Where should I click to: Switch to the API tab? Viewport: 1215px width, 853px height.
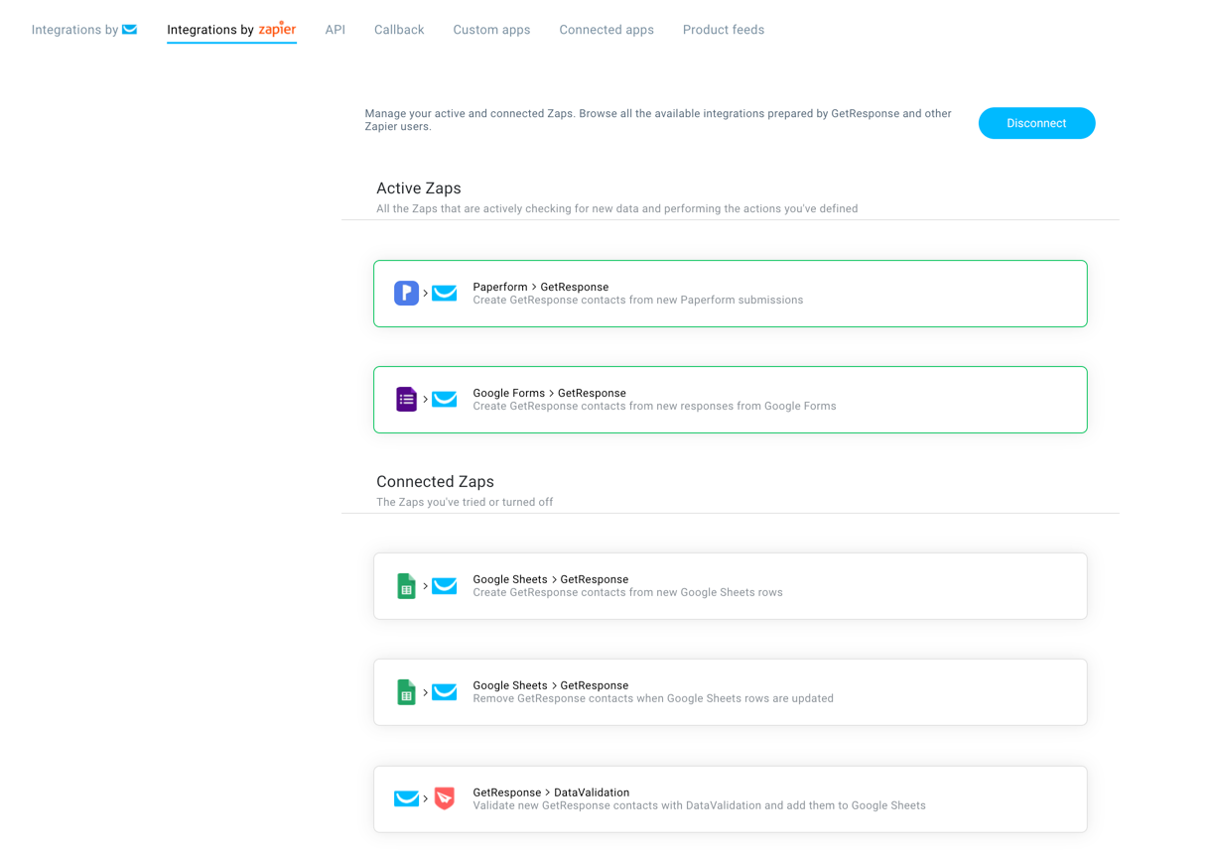coord(336,30)
